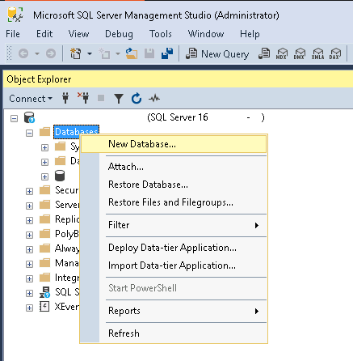Select the SQL Server 16 root node
Image resolution: width=353 pixels, height=361 pixels.
[206, 117]
